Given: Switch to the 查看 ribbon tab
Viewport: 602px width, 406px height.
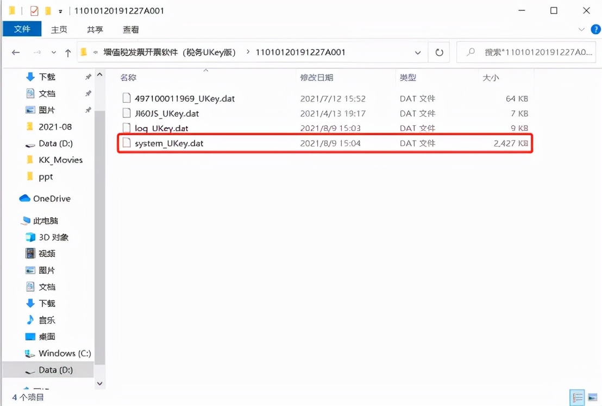Looking at the screenshot, I should point(130,29).
